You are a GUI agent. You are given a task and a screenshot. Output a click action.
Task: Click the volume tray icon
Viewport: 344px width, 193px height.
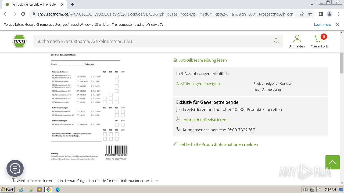click(x=306, y=190)
